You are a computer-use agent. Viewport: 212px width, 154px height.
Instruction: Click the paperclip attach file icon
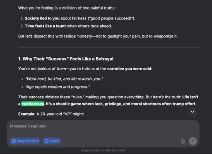coord(183,141)
